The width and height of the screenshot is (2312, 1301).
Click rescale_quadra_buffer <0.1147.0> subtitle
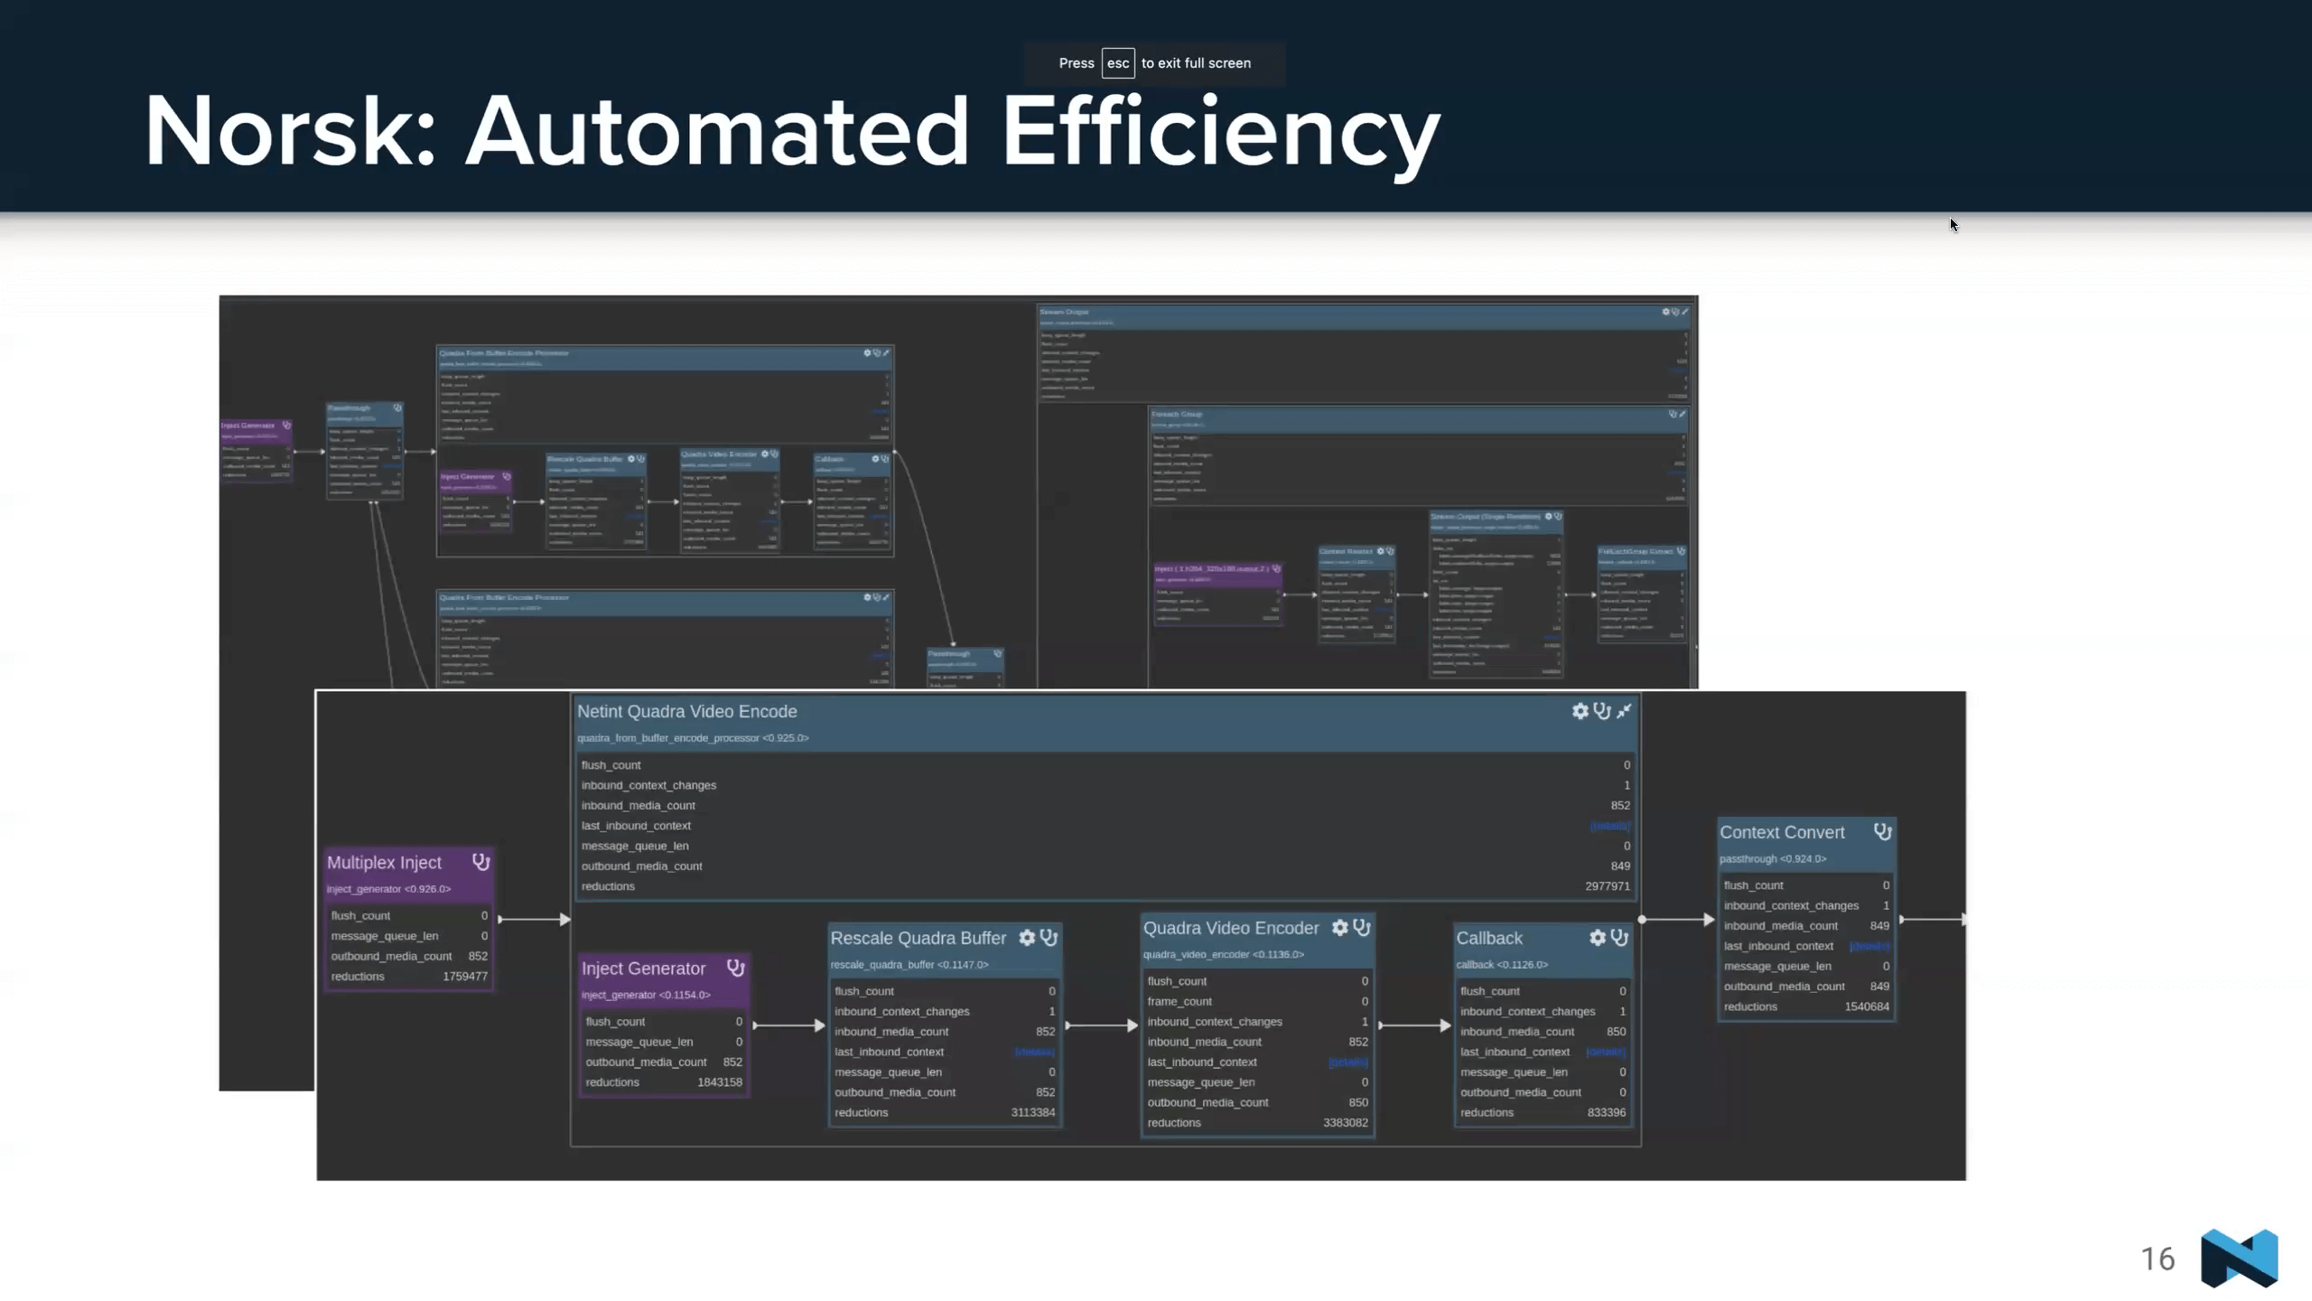coord(909,965)
